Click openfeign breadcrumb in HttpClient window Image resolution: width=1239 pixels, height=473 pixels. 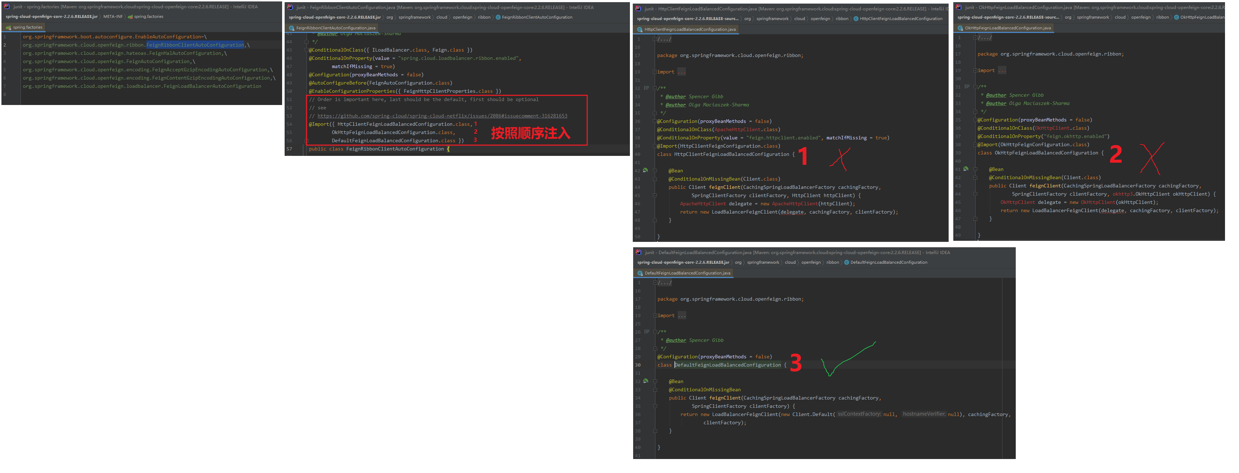pyautogui.click(x=820, y=19)
